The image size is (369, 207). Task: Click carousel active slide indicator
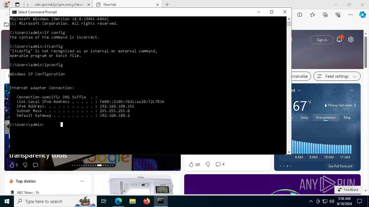tap(99, 165)
